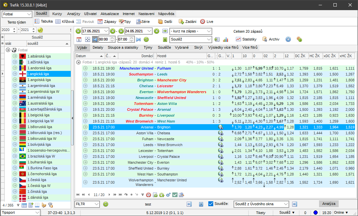Select 1.česká liga in competition list
Image resolution: width=358 pixels, height=216 pixels.
[37, 180]
